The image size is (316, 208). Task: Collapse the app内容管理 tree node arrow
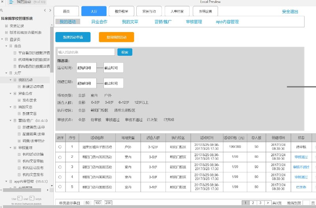[6, 182]
